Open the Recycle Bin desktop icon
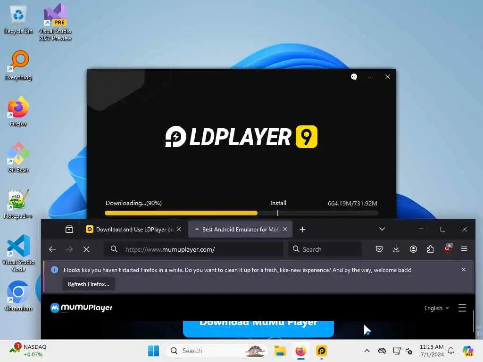Screen dimensions: 483x362 18,20
